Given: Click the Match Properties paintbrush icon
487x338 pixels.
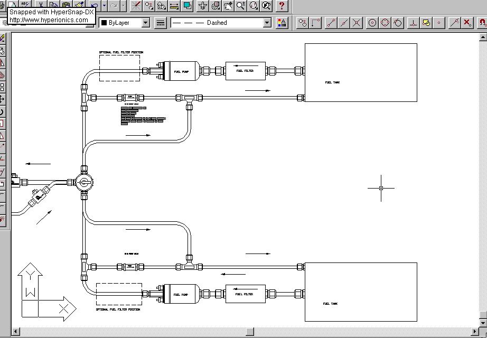Looking at the screenshot, I should click(x=79, y=5).
